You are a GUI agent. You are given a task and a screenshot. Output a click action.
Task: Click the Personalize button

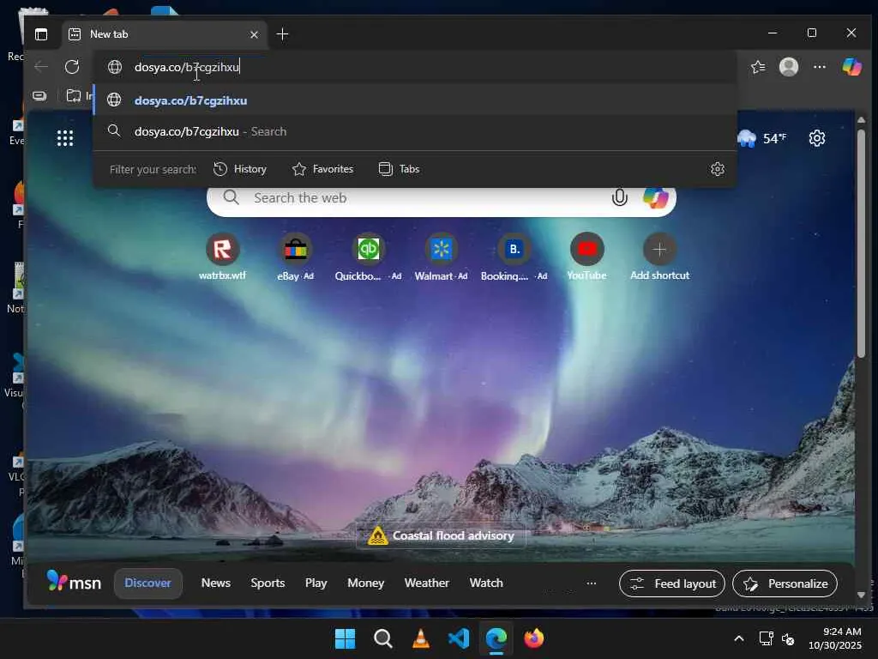(785, 583)
